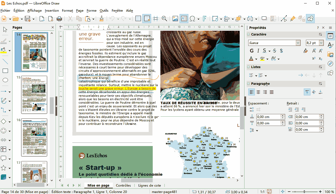This screenshot has height=194, width=336.
Task: Click Fit page zoom icon in status bar
Action: [x=283, y=192]
